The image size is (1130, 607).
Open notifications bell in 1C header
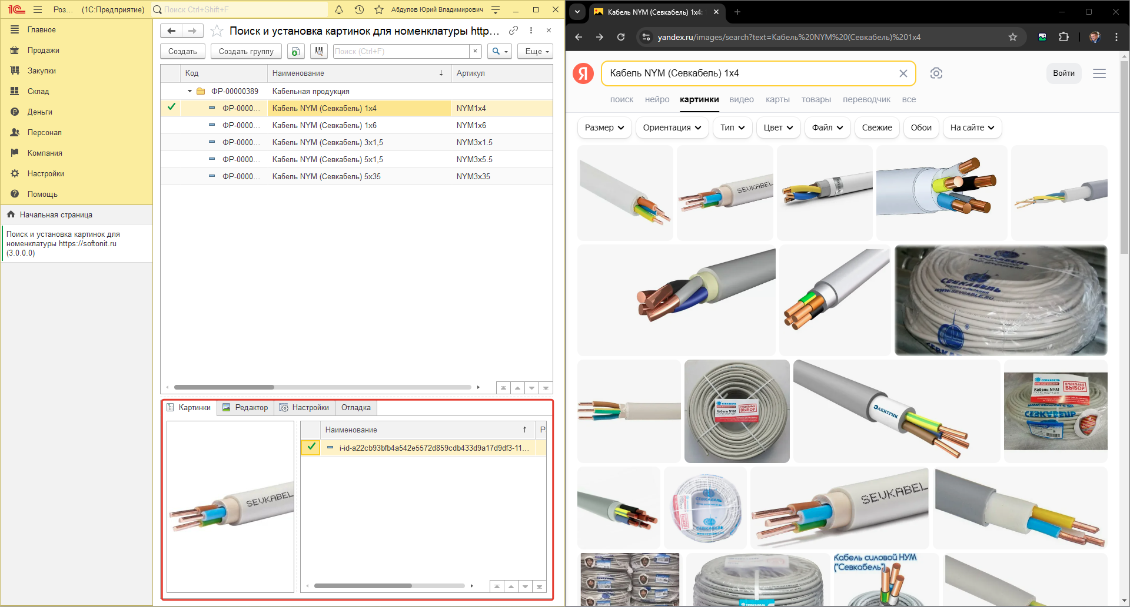click(x=339, y=10)
